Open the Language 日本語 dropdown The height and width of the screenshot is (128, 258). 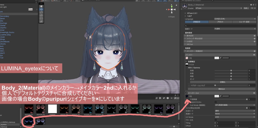(235, 19)
